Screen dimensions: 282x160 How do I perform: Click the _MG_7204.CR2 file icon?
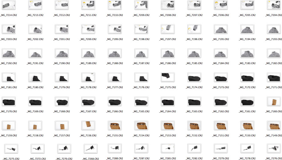coord(274,5)
